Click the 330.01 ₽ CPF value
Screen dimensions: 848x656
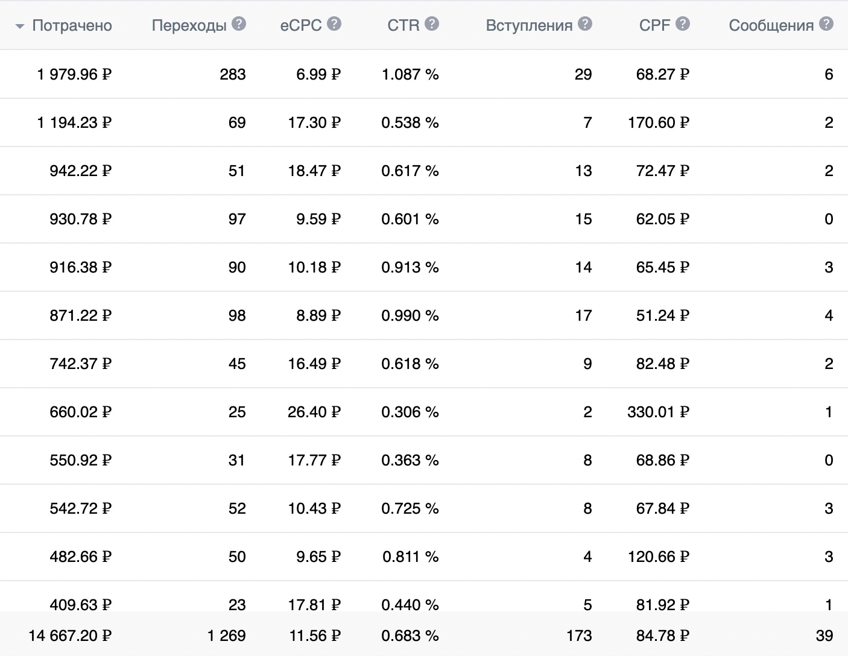click(x=659, y=412)
